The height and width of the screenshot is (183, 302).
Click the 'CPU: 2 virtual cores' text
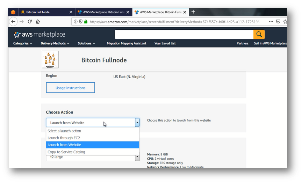point(160,159)
